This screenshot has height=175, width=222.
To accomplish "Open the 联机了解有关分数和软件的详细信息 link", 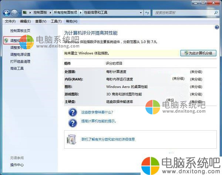I will (108, 139).
